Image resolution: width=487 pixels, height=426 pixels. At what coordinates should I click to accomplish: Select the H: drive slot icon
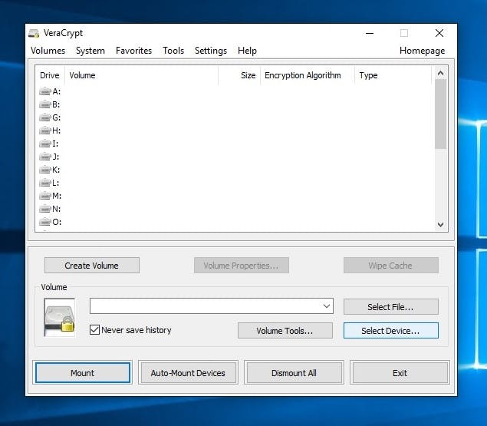click(x=45, y=130)
